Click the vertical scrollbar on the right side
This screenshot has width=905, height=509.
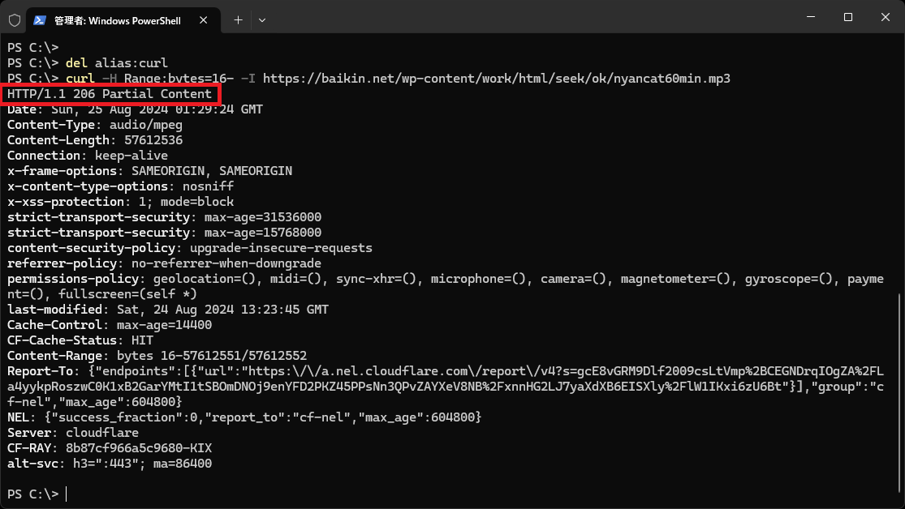pos(900,398)
